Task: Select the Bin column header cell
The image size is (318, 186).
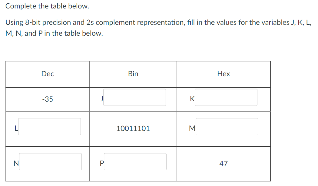Action: pos(133,74)
